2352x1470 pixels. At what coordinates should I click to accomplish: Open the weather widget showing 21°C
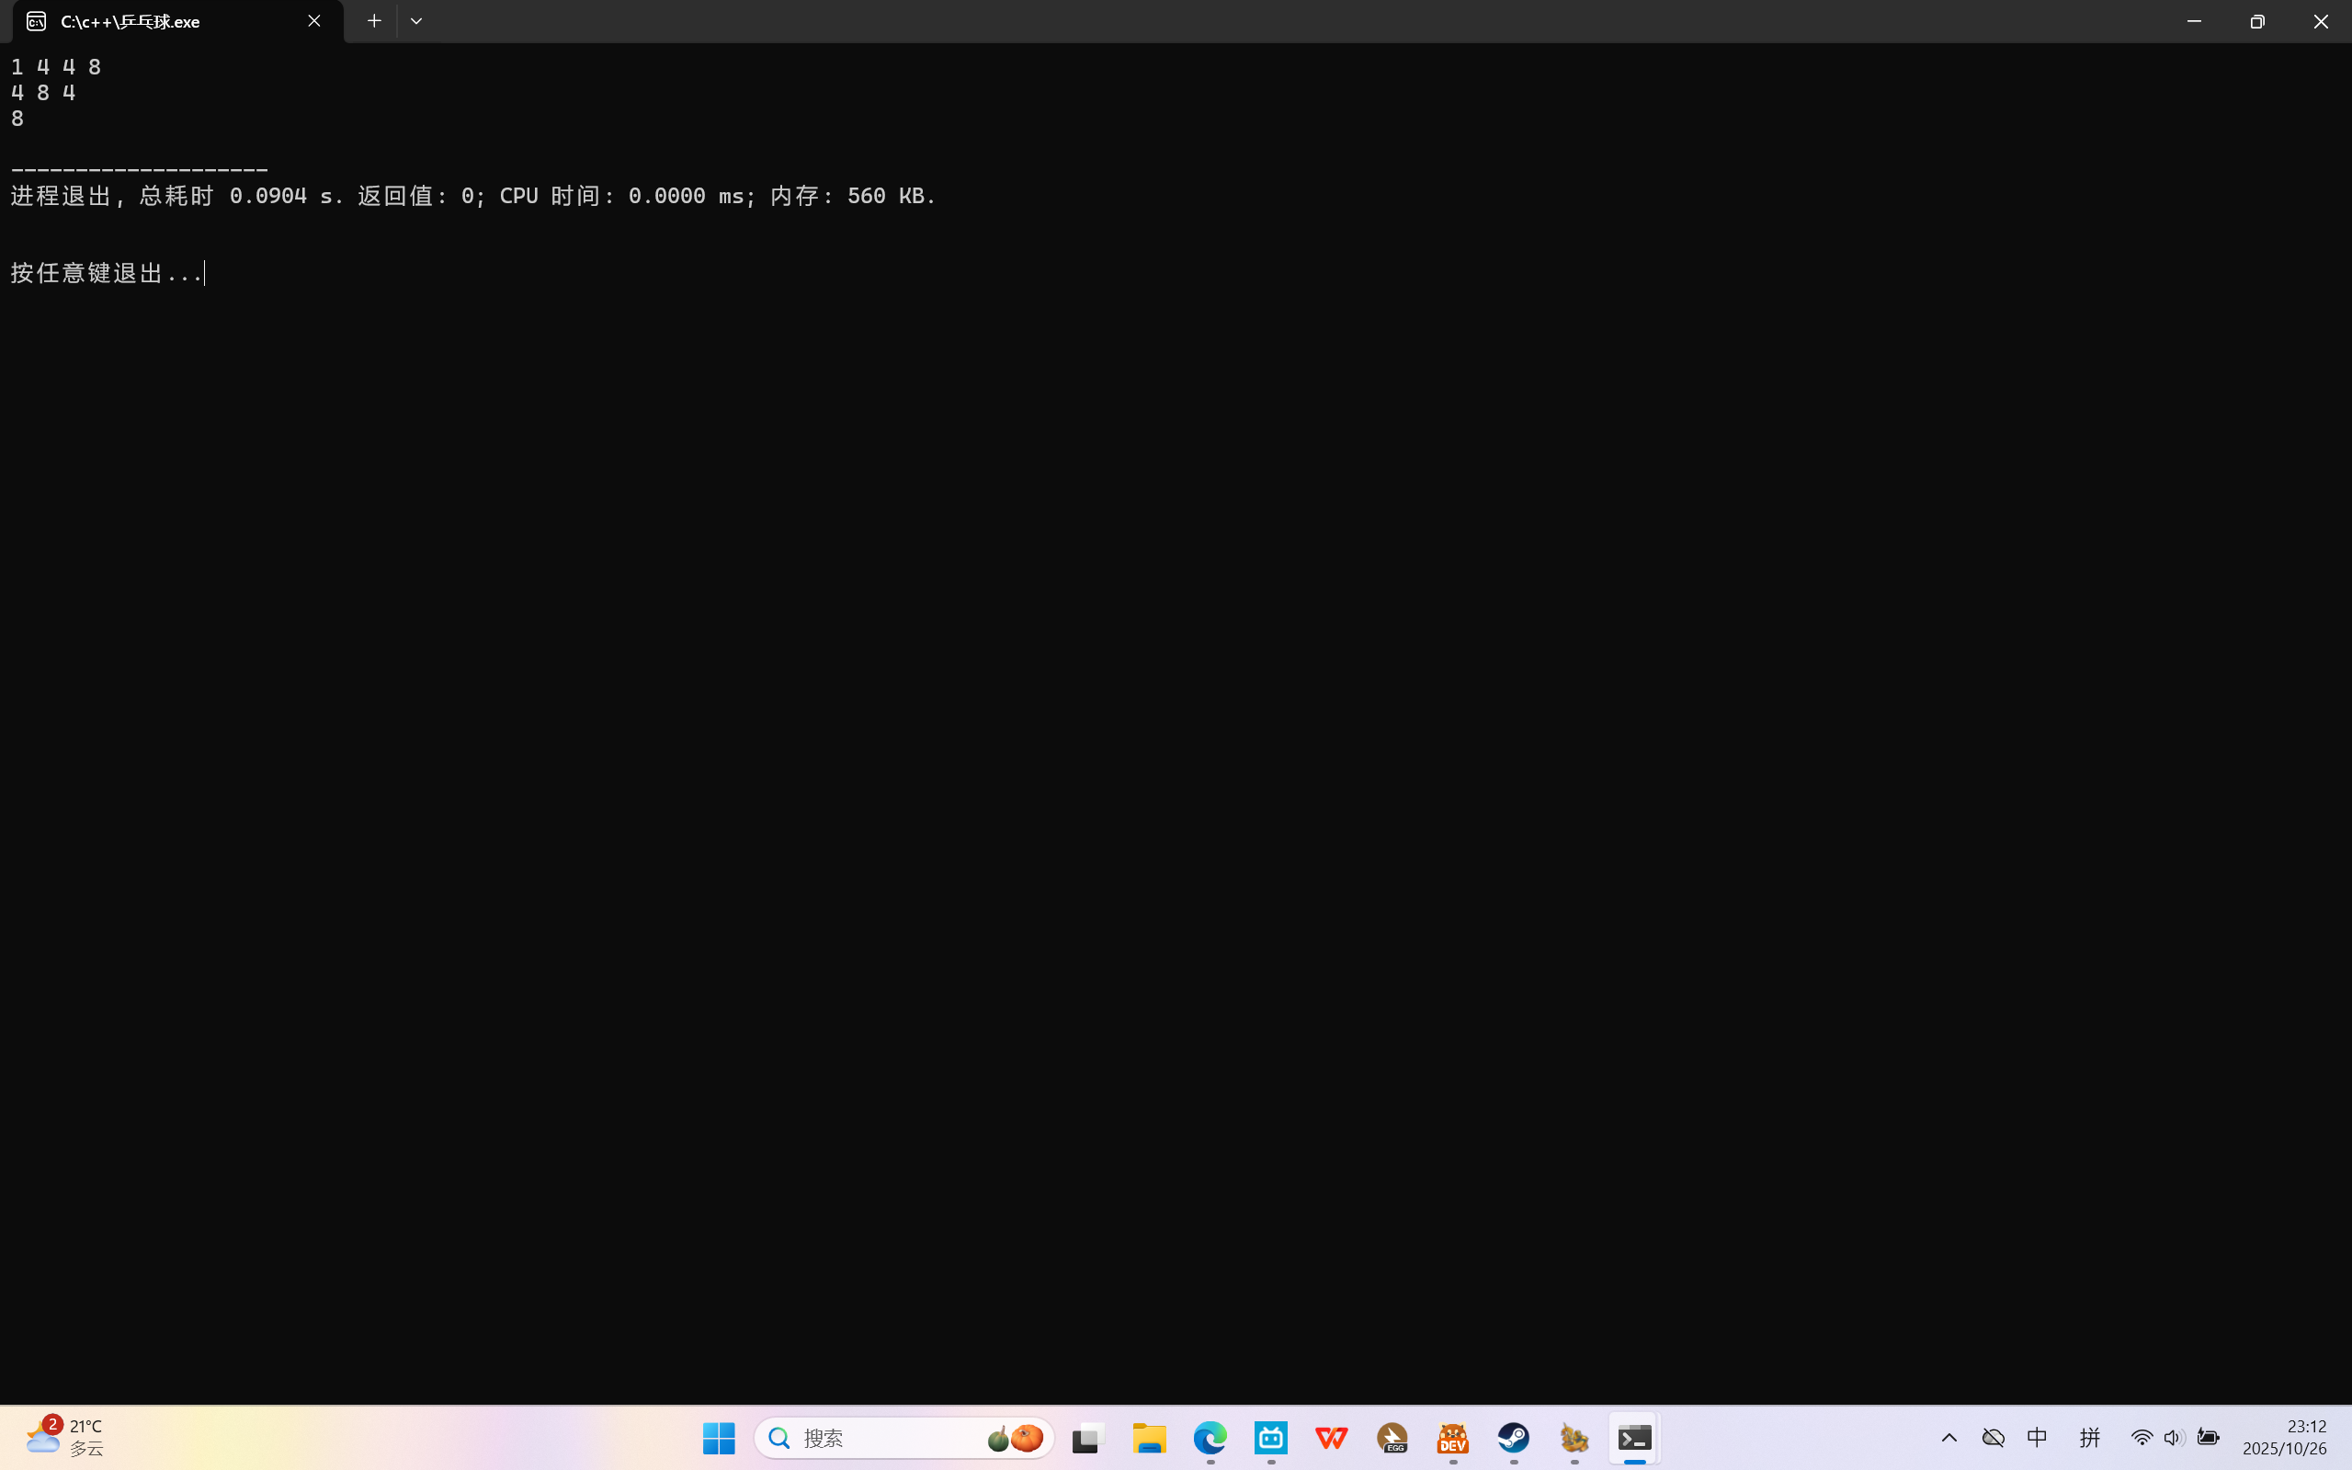tap(64, 1437)
